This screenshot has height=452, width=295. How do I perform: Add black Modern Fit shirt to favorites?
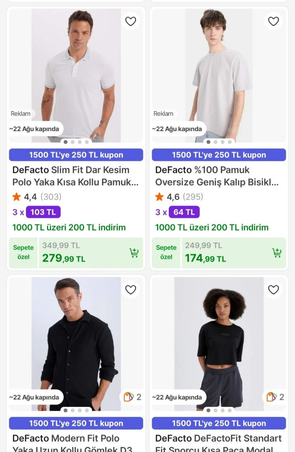pyautogui.click(x=131, y=290)
